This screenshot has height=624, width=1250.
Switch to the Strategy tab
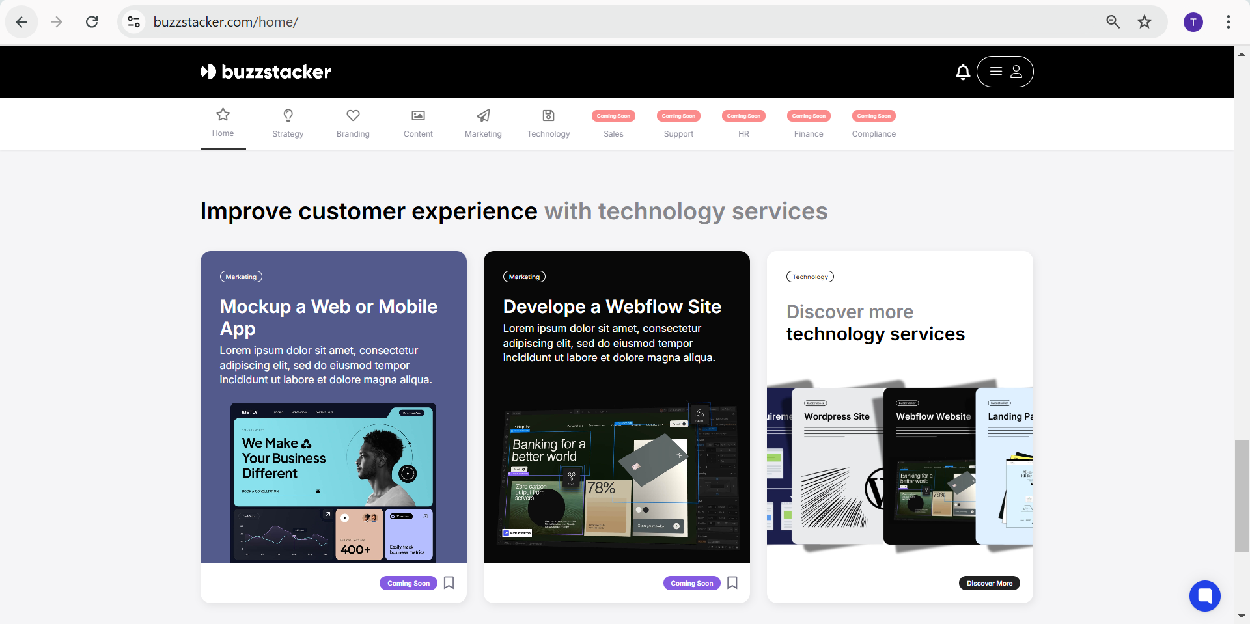(x=288, y=124)
